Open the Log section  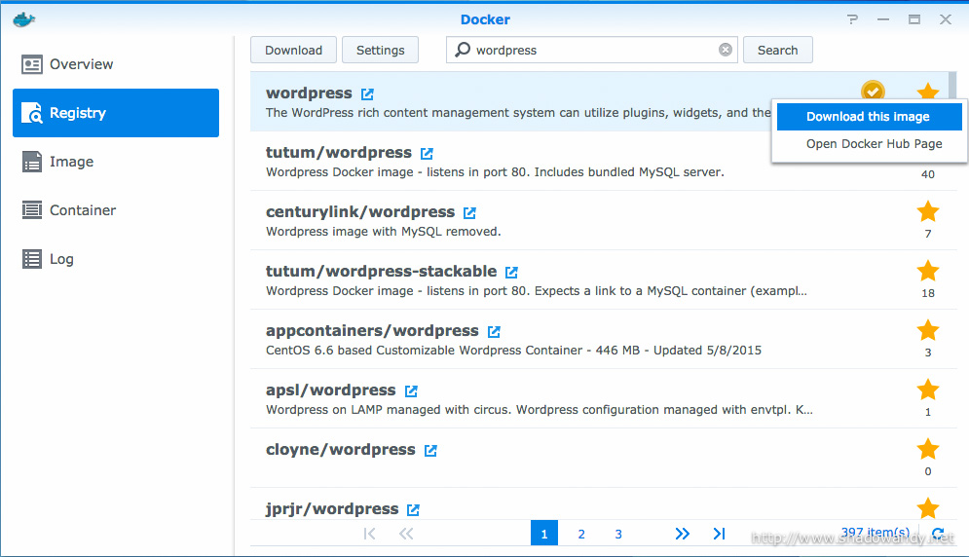(x=116, y=259)
